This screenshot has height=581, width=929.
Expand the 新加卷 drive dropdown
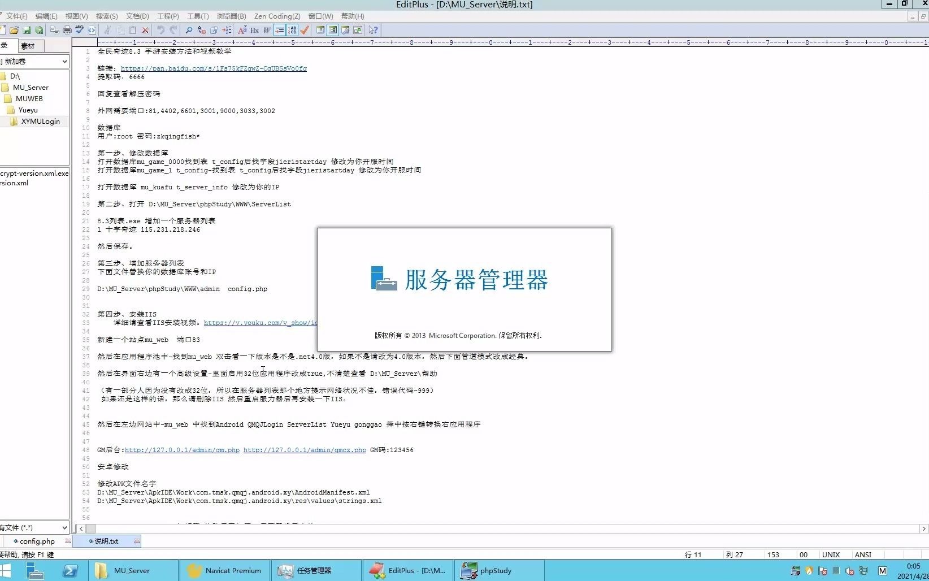(64, 61)
